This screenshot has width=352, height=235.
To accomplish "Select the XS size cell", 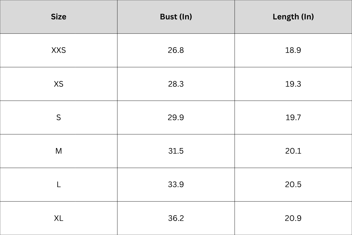I will 59,84.
